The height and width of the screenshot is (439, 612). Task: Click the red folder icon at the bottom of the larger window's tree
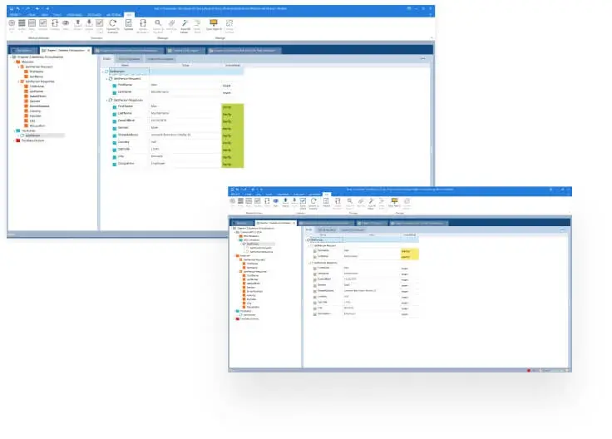tap(16, 141)
